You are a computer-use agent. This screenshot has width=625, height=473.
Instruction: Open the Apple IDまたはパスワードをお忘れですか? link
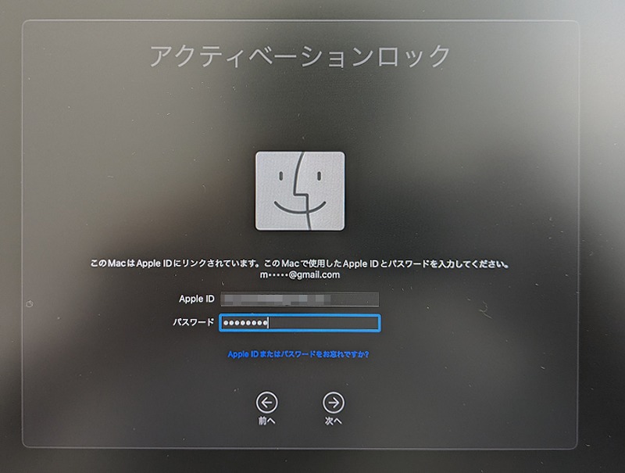298,354
